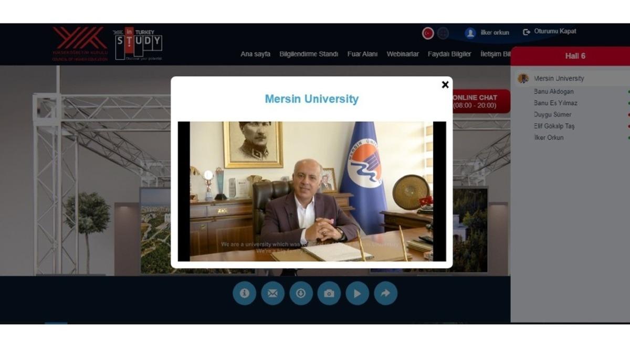
Task: Click the Mersin University popup title
Action: [312, 99]
